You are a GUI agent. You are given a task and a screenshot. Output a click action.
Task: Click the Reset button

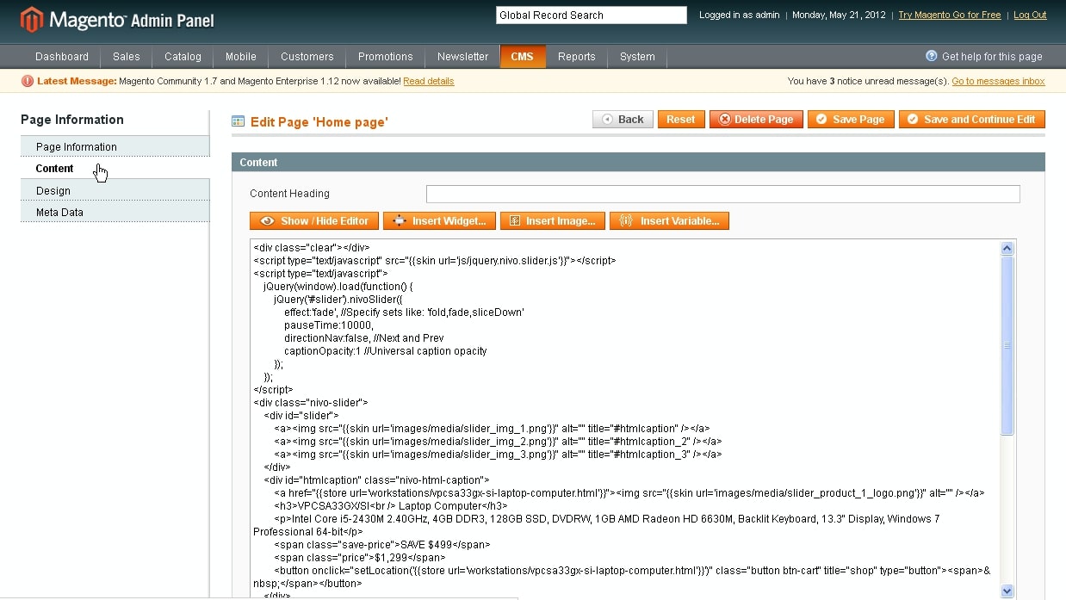(x=681, y=120)
